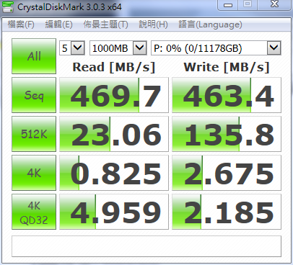Select the 512K write result 135.8
This screenshot has width=293, height=265.
[x=227, y=134]
